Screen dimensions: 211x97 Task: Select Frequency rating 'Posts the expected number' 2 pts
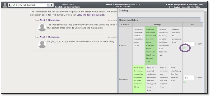152,79
